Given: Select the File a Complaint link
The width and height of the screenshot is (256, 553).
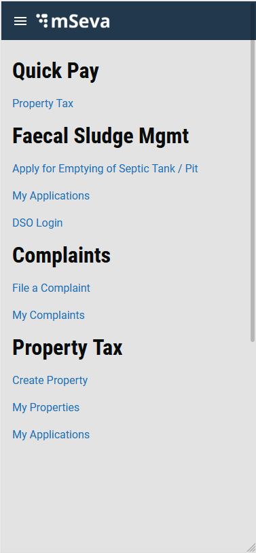Looking at the screenshot, I should [x=51, y=288].
